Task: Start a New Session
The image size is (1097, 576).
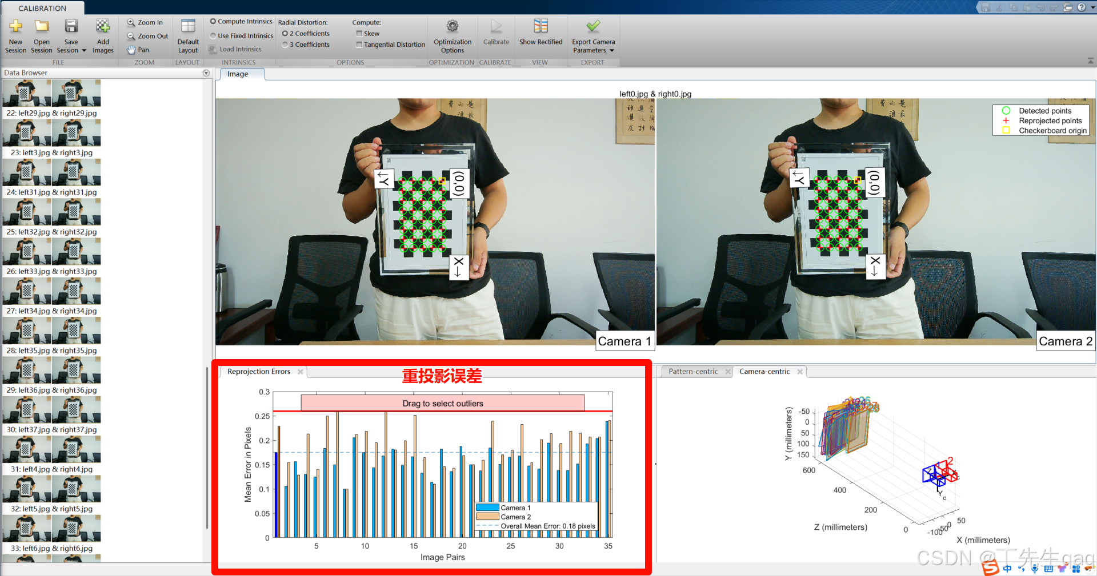Action: pos(15,35)
